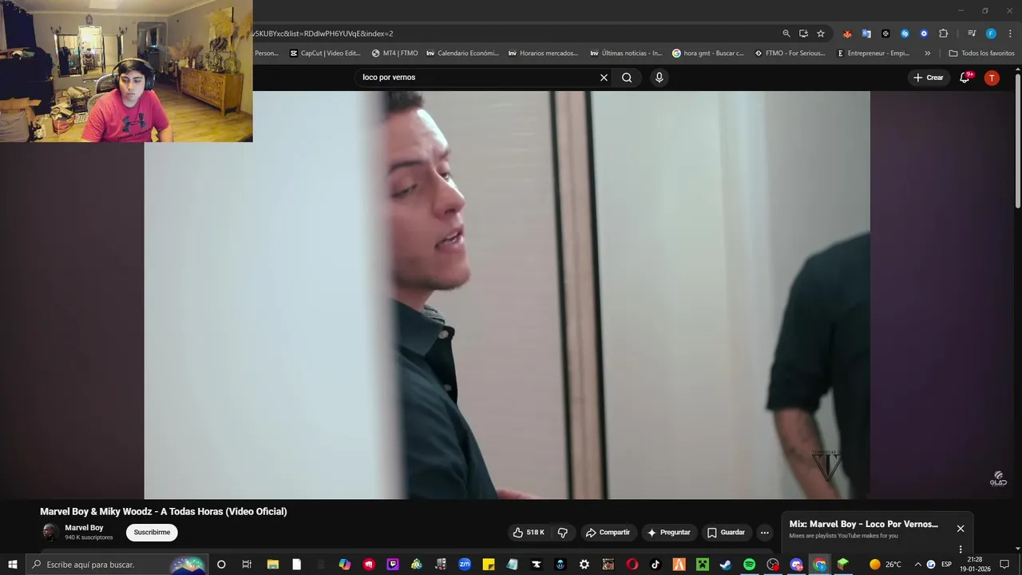
Task: Open Zoom from the taskbar
Action: click(464, 565)
